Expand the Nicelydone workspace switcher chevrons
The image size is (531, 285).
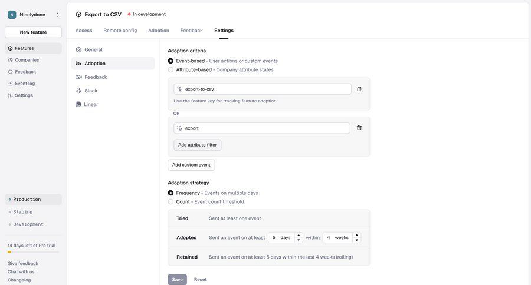pyautogui.click(x=58, y=15)
